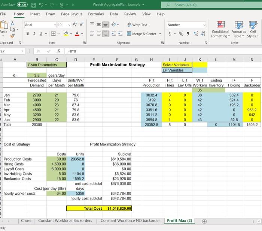Click the Copy icon

(12, 29)
